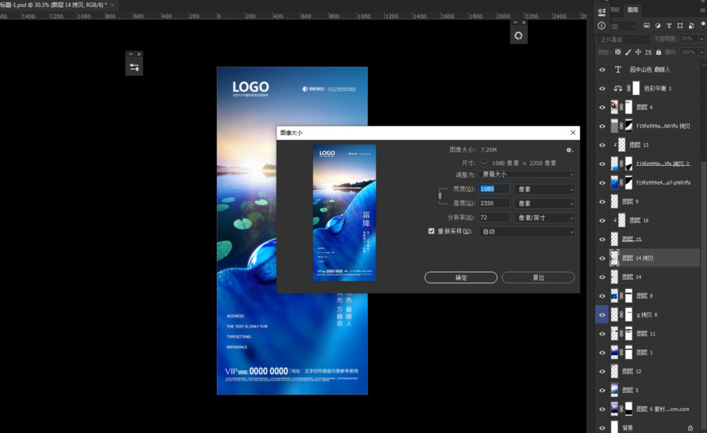Screen dimensions: 707x433
Task: Toggle visibility of 图层 13
Action: click(602, 145)
